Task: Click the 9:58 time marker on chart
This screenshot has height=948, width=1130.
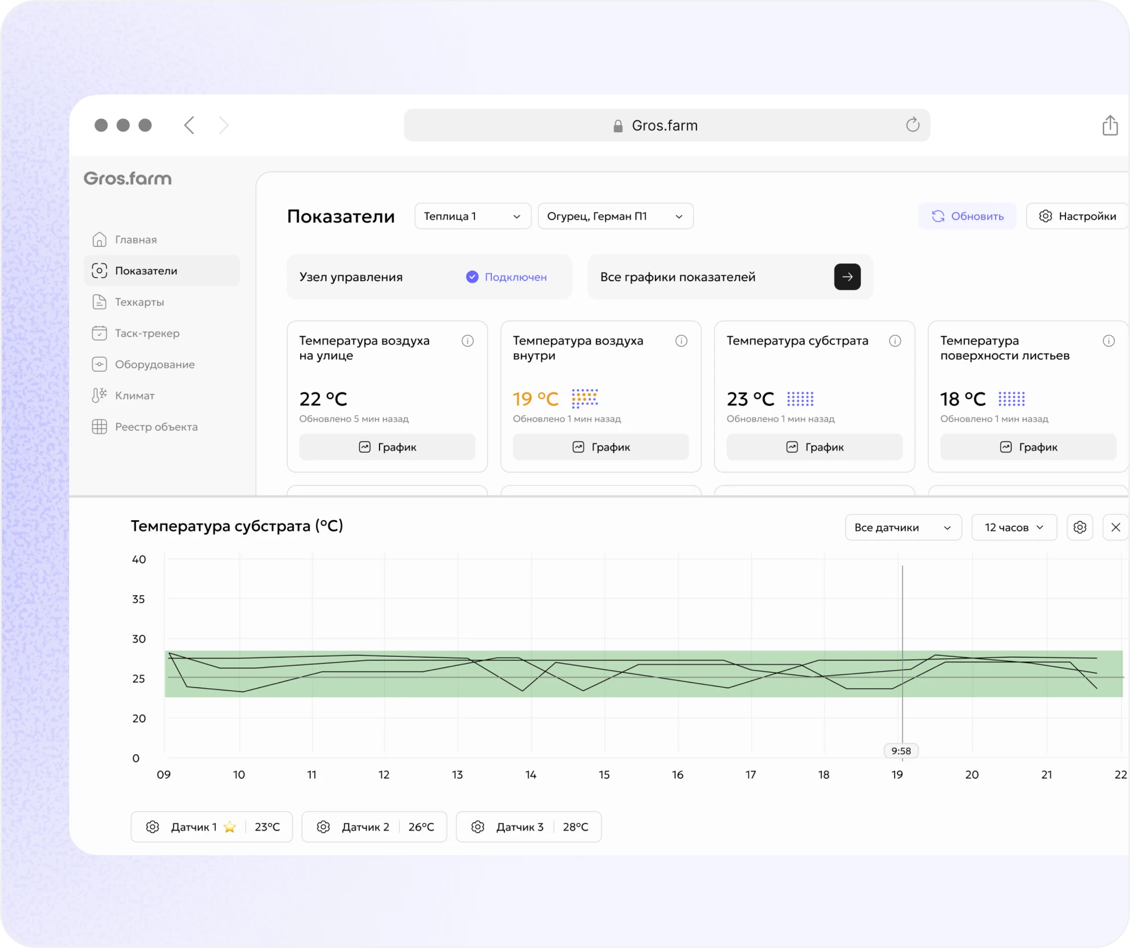Action: pos(901,751)
